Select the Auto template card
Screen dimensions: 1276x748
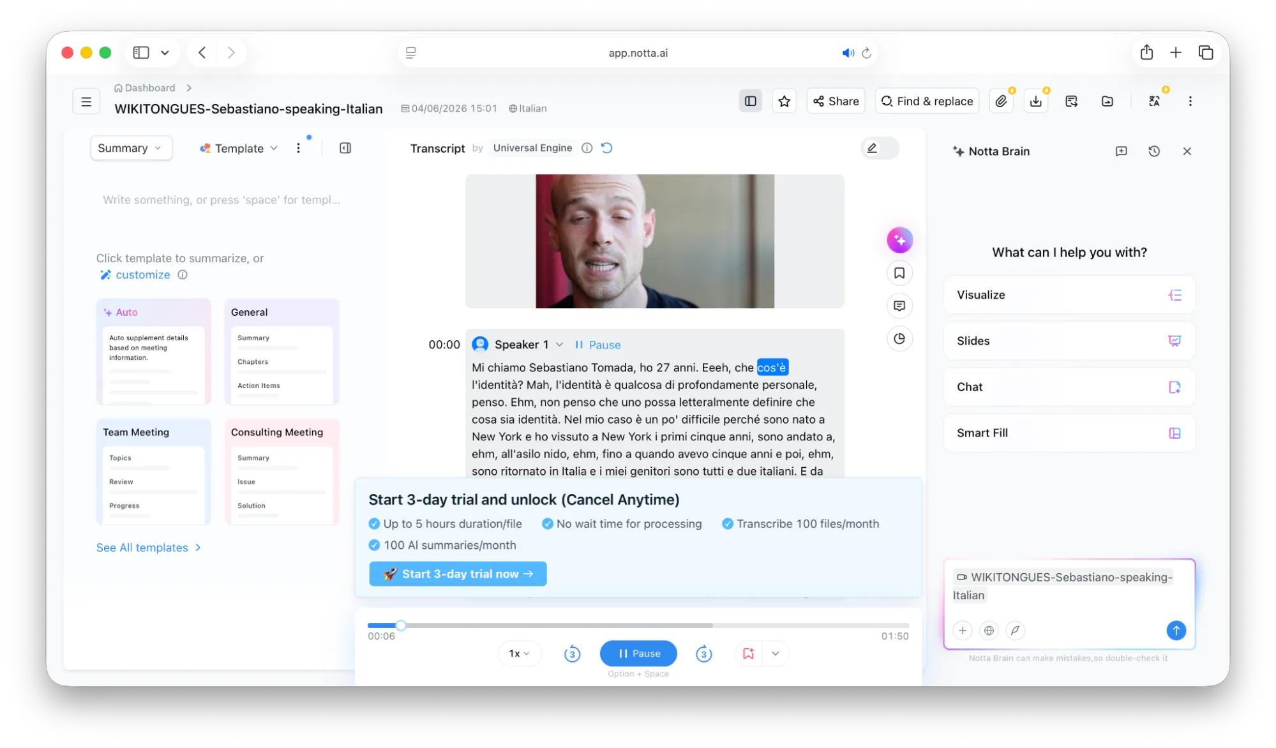pyautogui.click(x=154, y=352)
